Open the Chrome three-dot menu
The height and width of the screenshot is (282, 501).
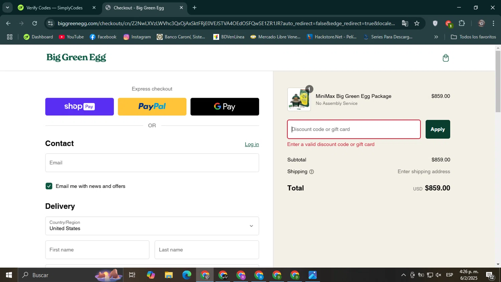[x=493, y=23]
